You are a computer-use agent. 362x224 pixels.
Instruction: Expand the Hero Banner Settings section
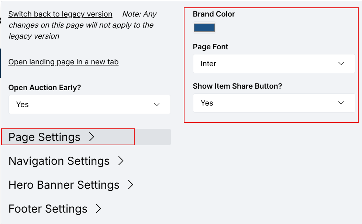coord(64,185)
